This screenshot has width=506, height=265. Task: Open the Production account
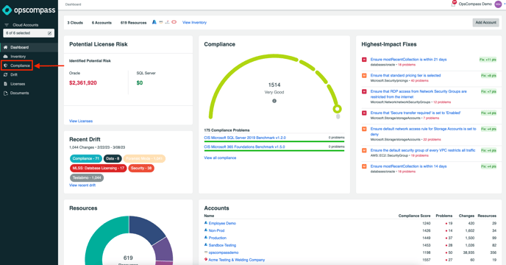click(x=217, y=238)
